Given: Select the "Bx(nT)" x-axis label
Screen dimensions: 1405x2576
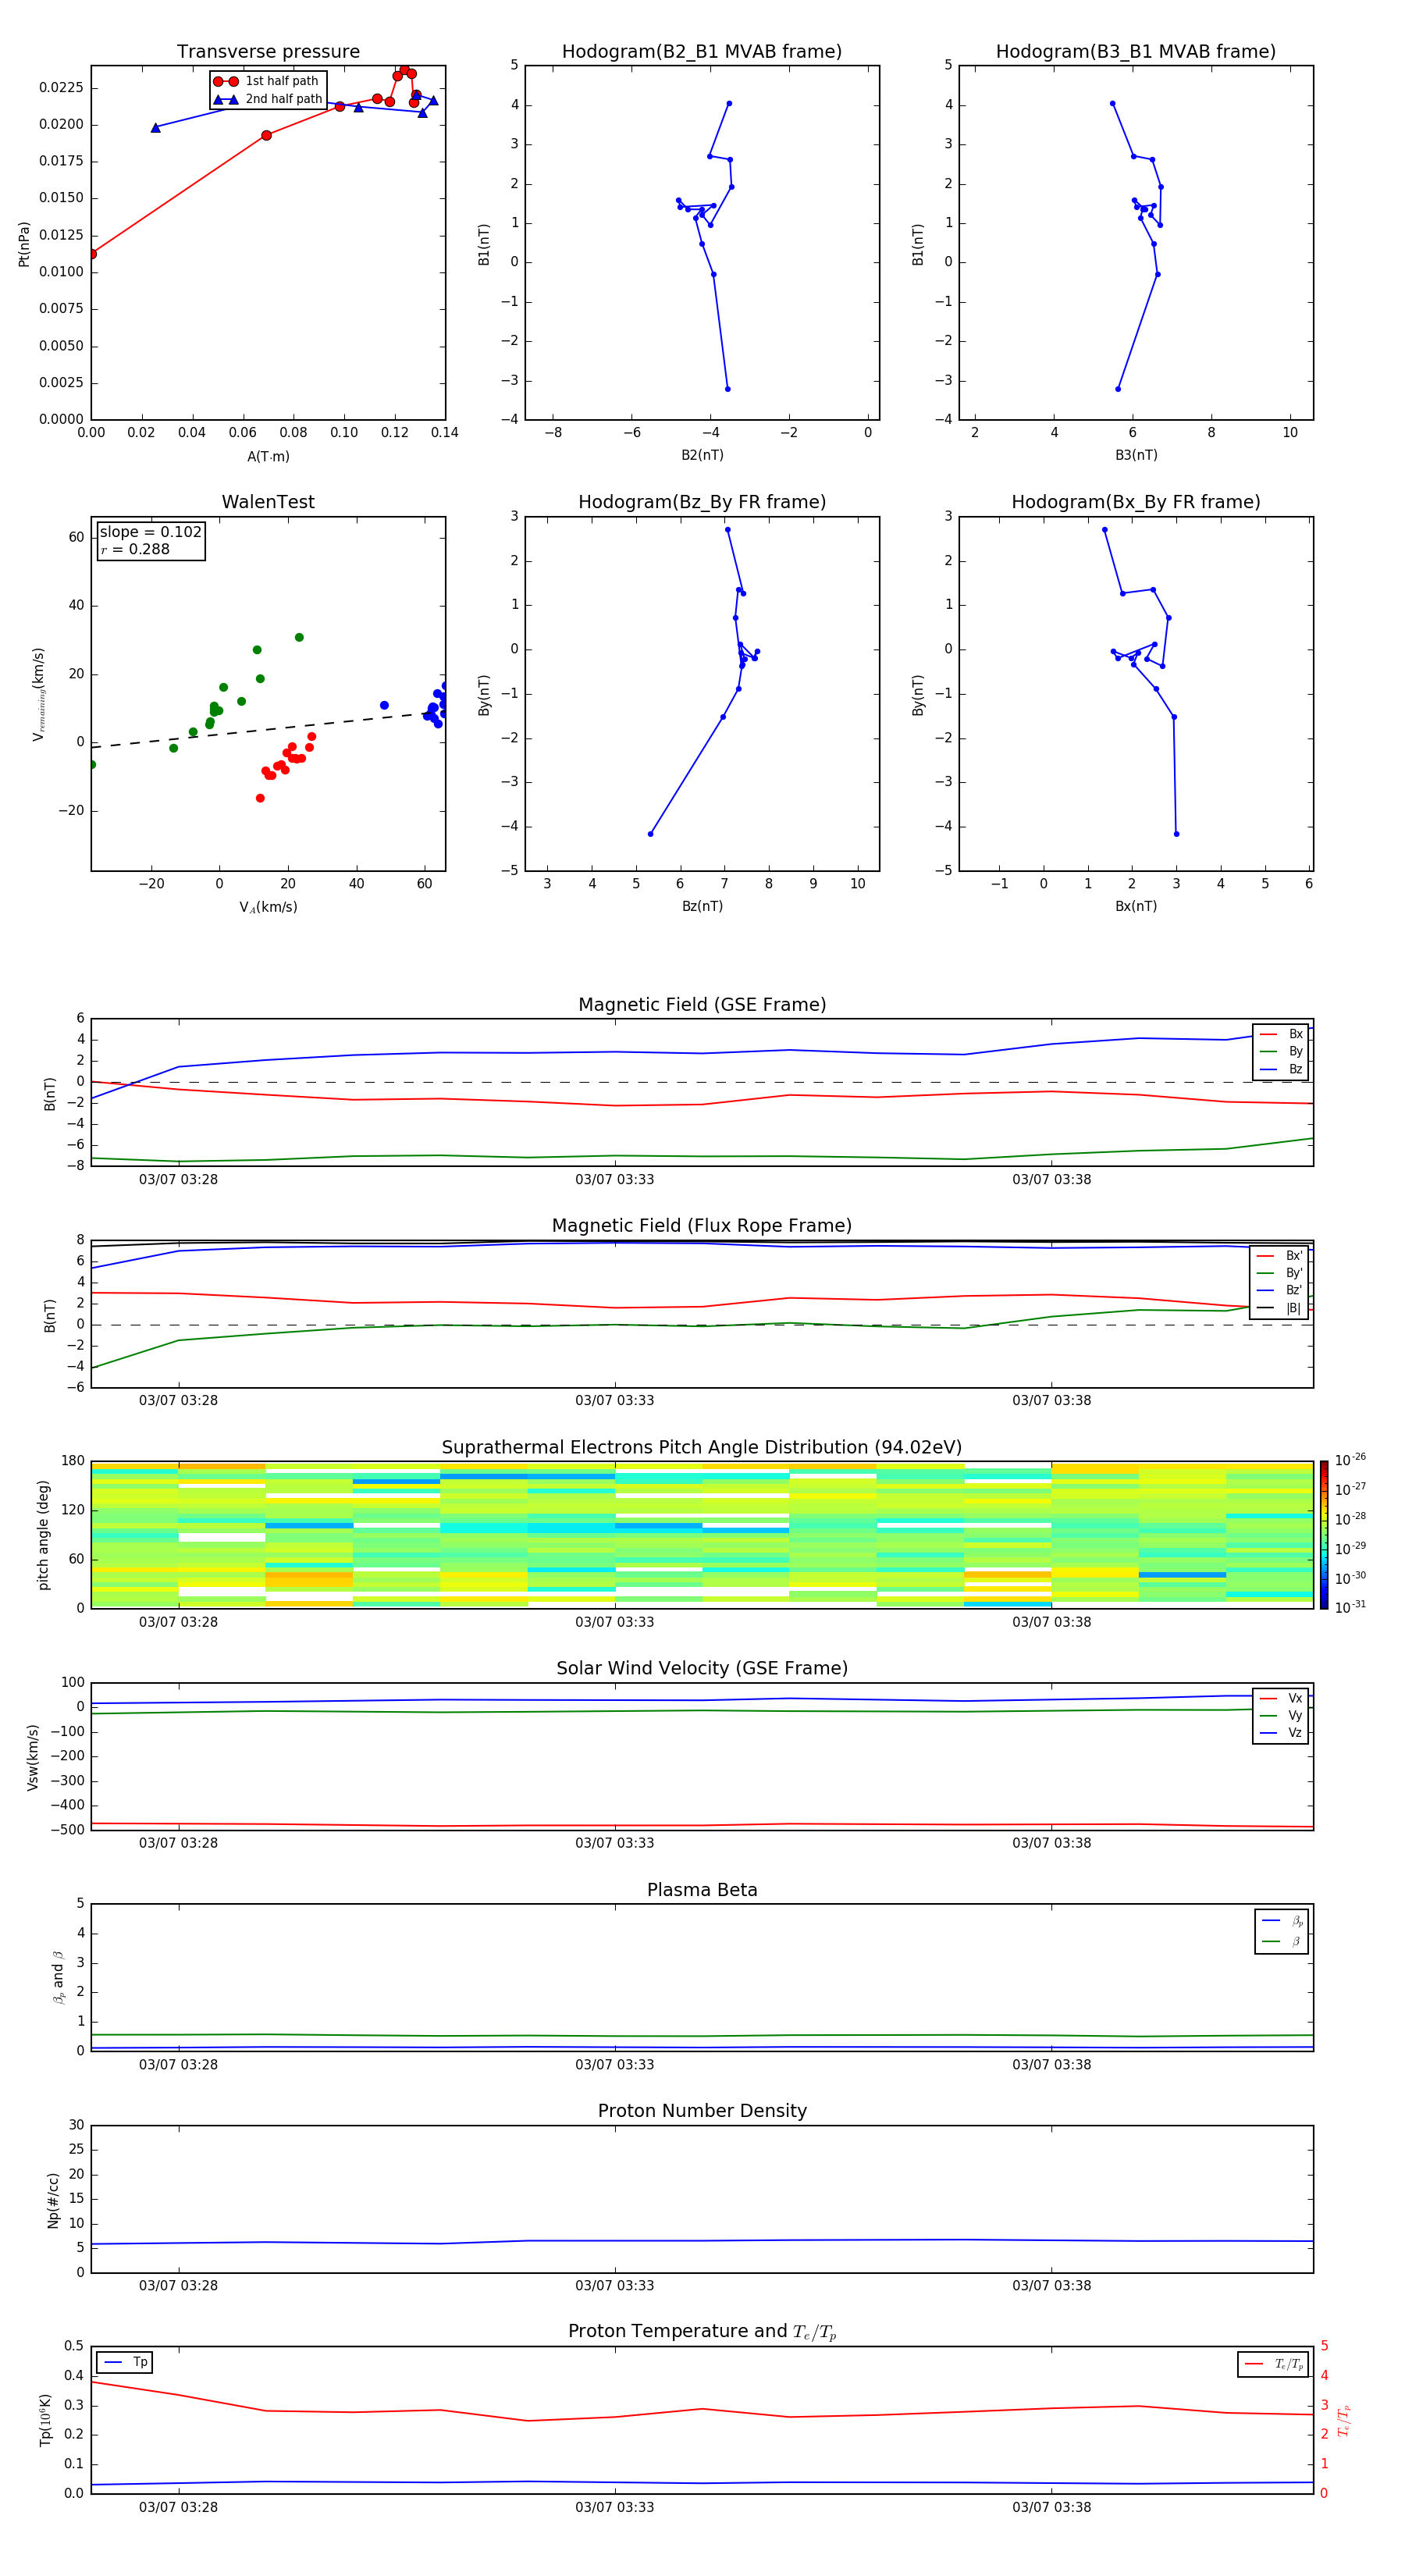Looking at the screenshot, I should (1136, 907).
